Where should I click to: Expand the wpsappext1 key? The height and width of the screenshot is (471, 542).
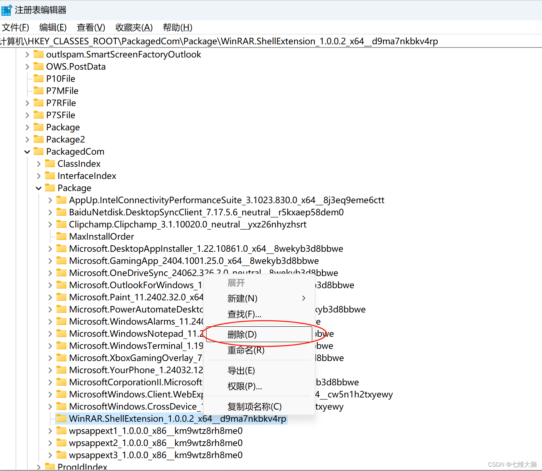tap(50, 431)
